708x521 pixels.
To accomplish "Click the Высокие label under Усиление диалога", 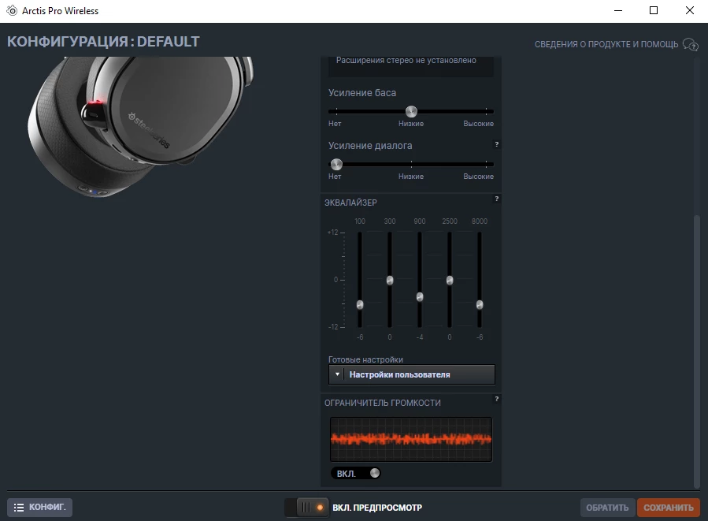I will click(x=478, y=177).
